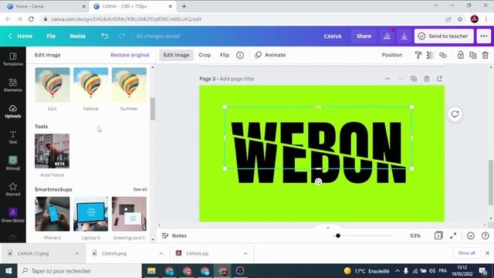Apply the Epic filter thumbnail
Image resolution: width=494 pixels, height=278 pixels.
52,85
